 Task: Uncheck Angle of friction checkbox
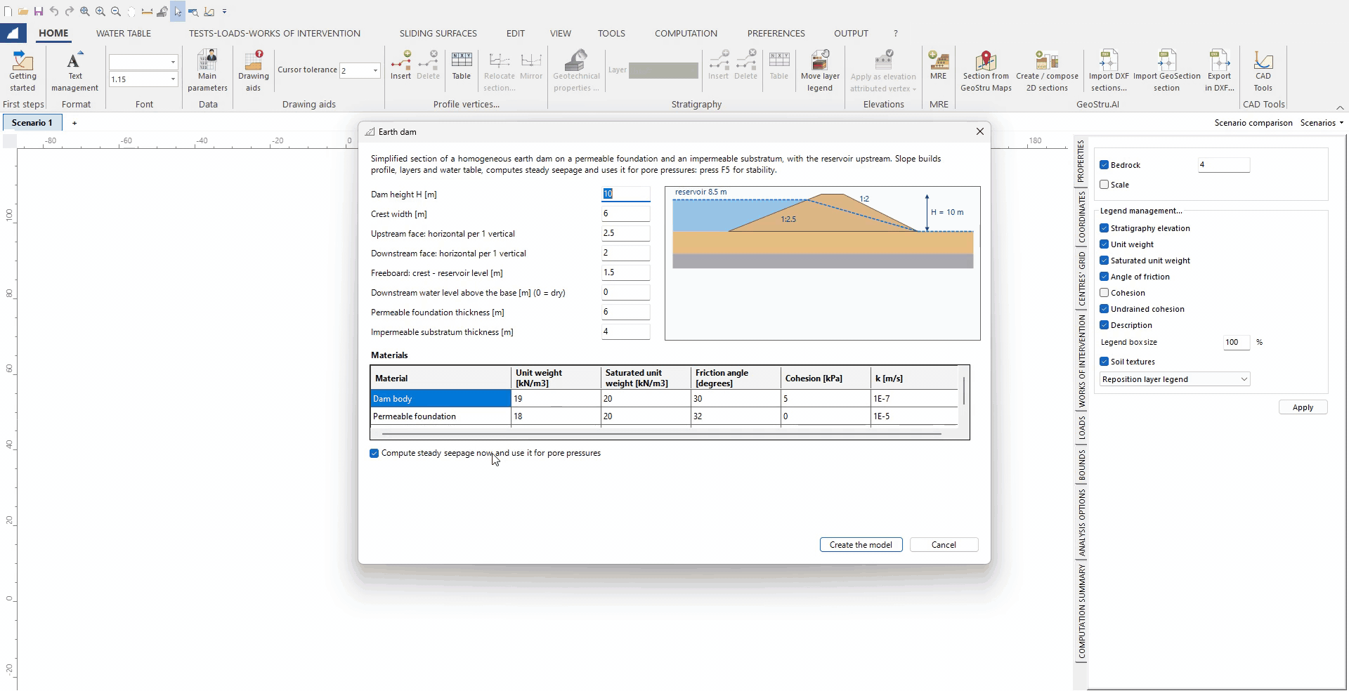pos(1104,277)
